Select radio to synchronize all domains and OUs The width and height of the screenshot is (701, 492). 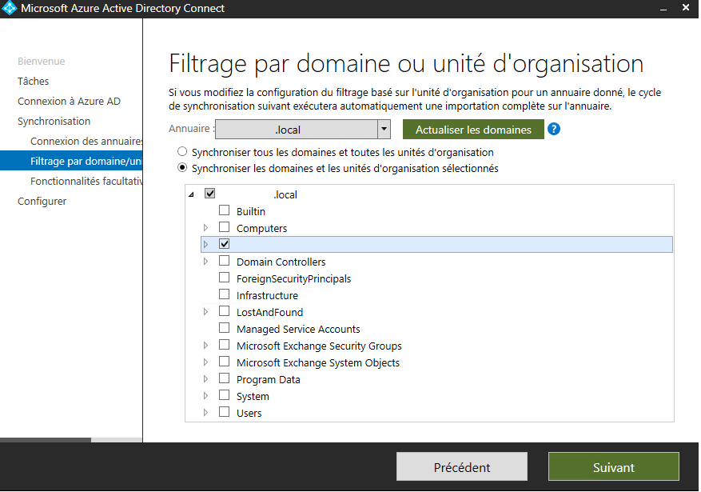click(x=182, y=152)
